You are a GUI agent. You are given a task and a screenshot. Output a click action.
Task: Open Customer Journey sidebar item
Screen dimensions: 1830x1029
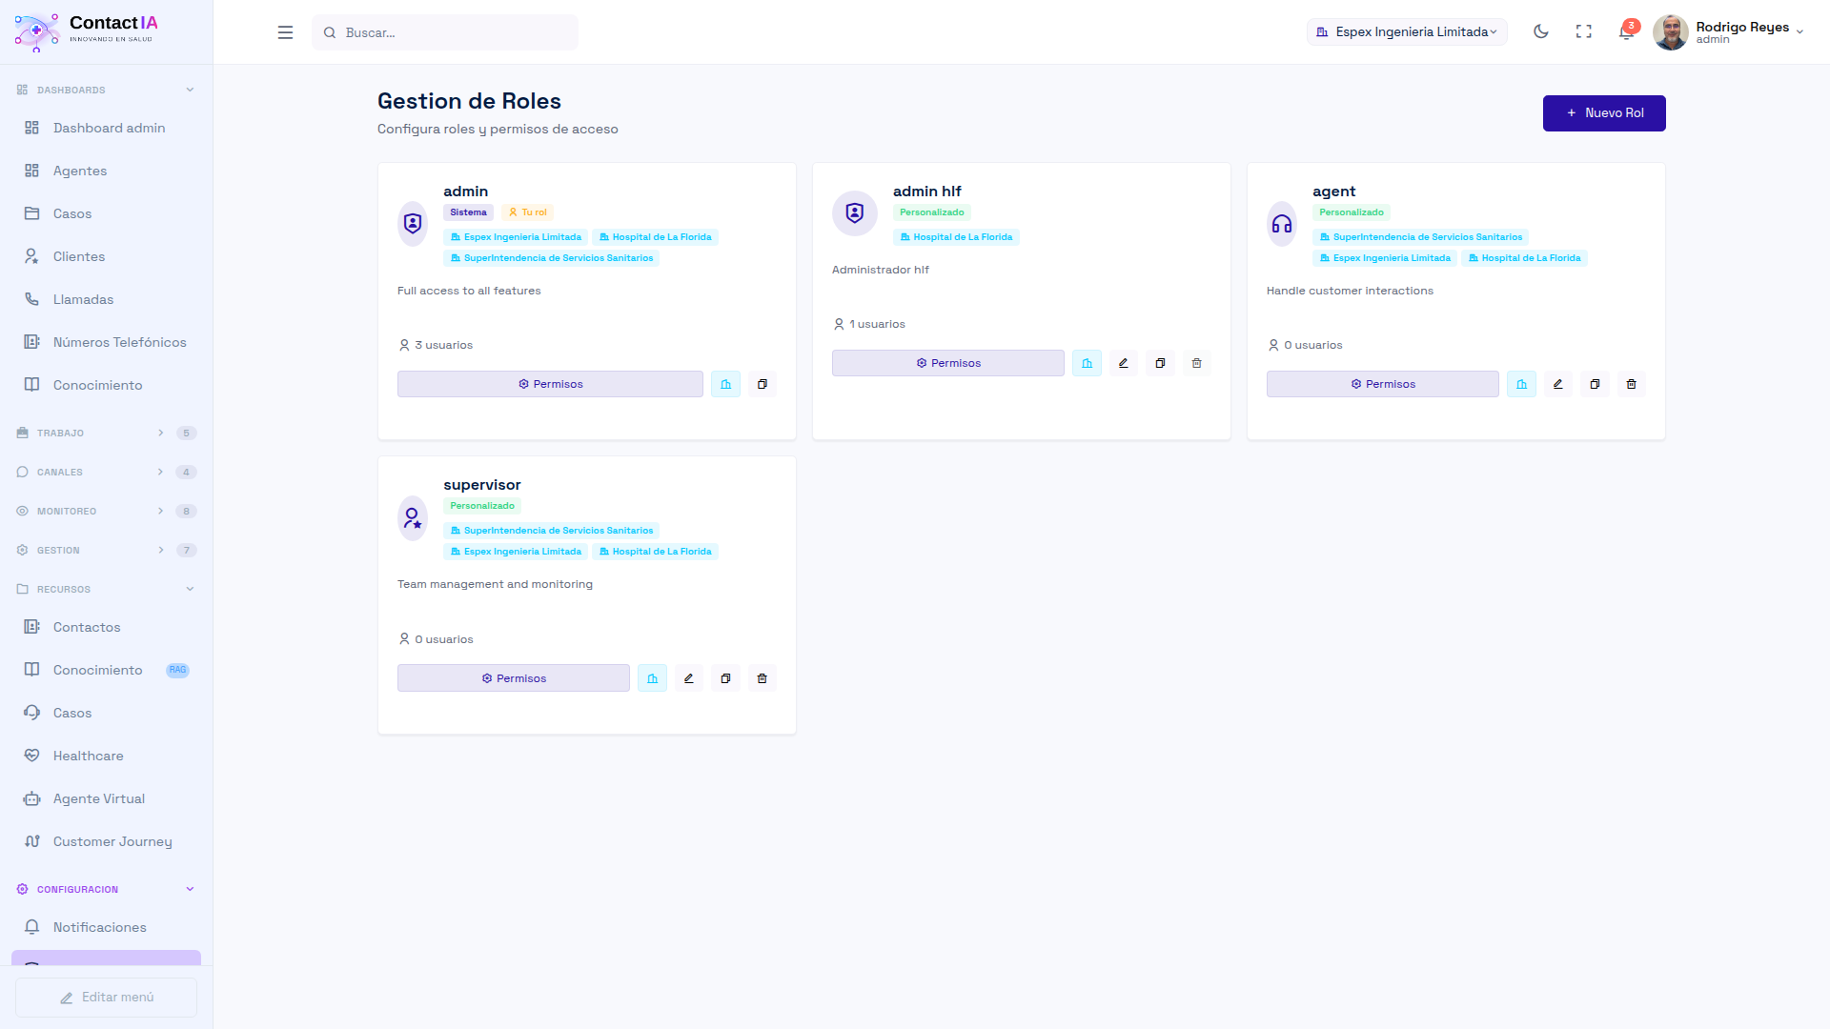coord(112,841)
